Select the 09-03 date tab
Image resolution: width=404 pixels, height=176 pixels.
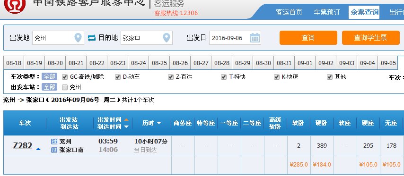[x=347, y=63]
